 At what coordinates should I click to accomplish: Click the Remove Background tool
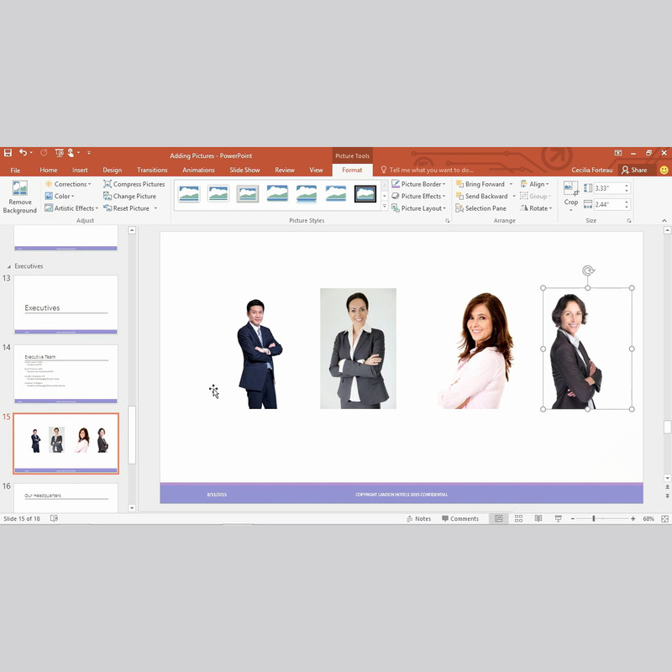19,197
